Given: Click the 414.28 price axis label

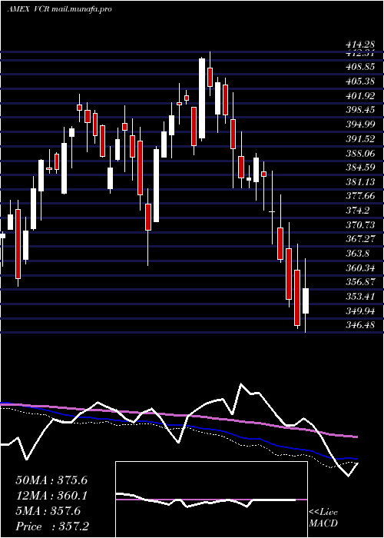Looking at the screenshot, I should 360,45.
